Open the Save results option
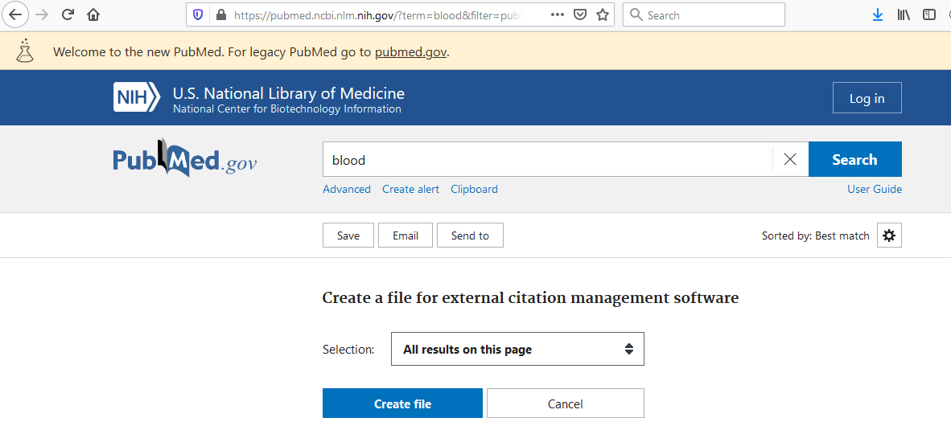The width and height of the screenshot is (951, 426). [x=348, y=236]
